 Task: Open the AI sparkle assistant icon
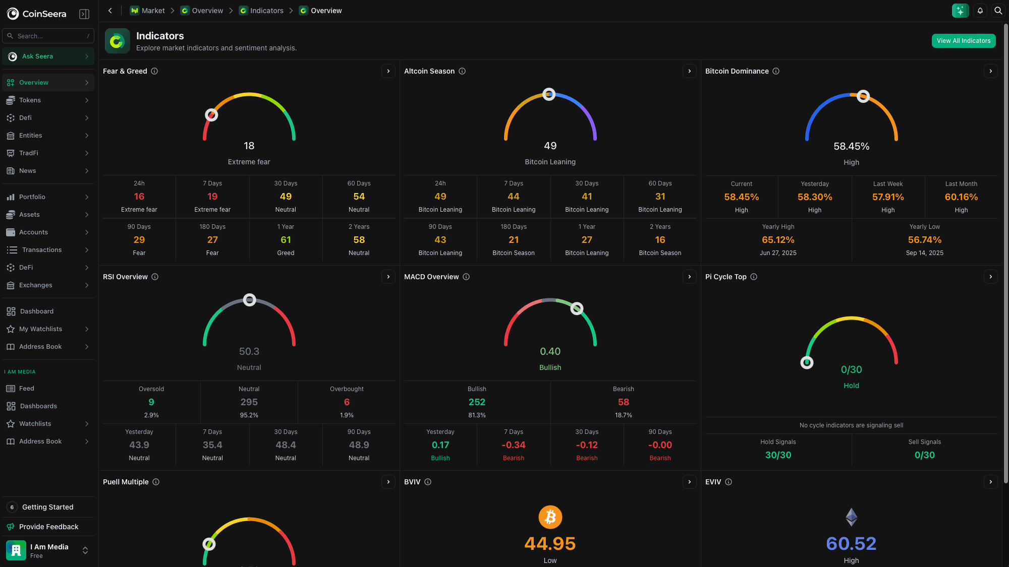click(960, 11)
